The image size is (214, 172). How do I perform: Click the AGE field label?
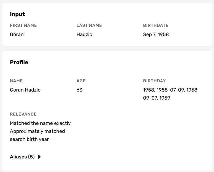click(x=81, y=81)
